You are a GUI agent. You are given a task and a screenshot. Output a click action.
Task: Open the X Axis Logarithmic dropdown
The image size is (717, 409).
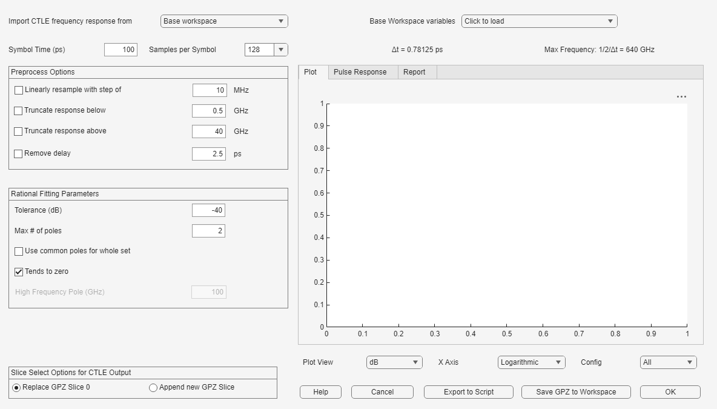pyautogui.click(x=531, y=362)
